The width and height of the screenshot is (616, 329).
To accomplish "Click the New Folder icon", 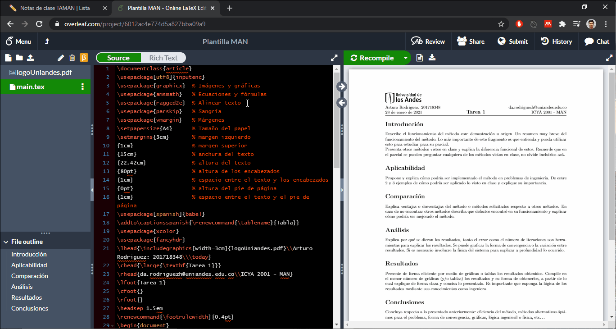I will tap(19, 58).
